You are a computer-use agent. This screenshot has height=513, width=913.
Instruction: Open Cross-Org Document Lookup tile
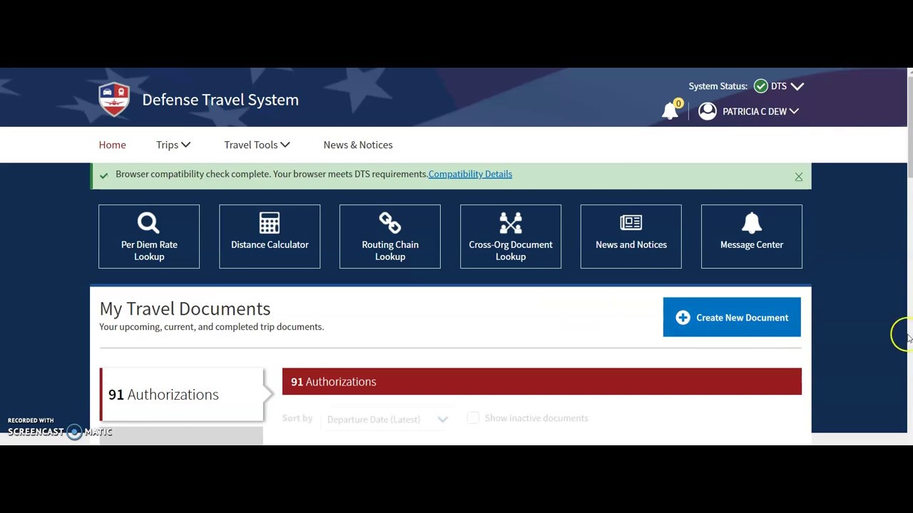pos(511,237)
